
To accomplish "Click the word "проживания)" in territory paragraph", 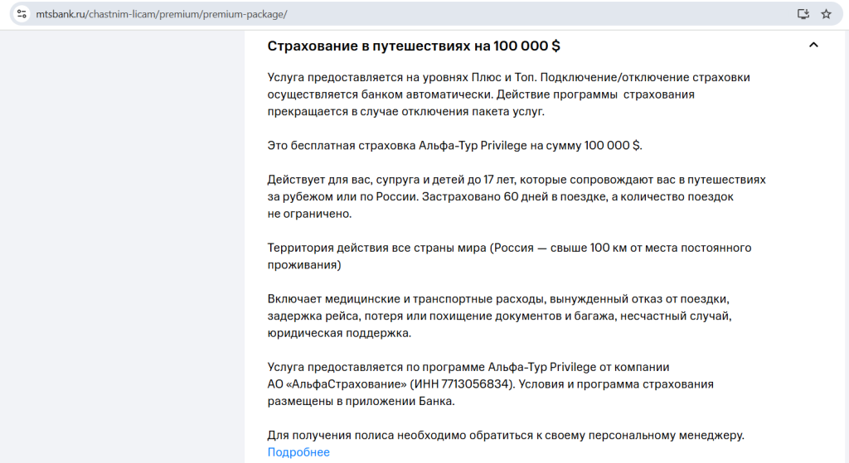I will 304,265.
